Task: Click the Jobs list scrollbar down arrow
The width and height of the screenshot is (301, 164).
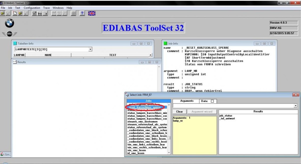Action: (x=169, y=153)
